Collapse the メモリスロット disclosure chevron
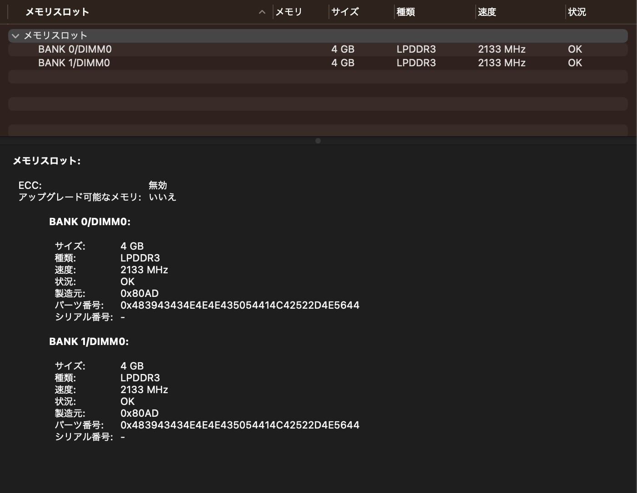 15,36
